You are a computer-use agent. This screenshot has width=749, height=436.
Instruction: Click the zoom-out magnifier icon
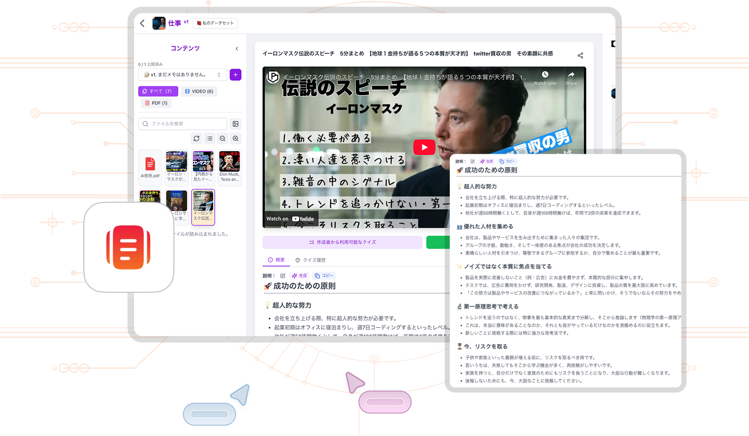coord(222,138)
